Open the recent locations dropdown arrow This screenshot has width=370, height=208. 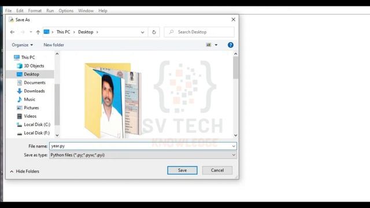31,32
